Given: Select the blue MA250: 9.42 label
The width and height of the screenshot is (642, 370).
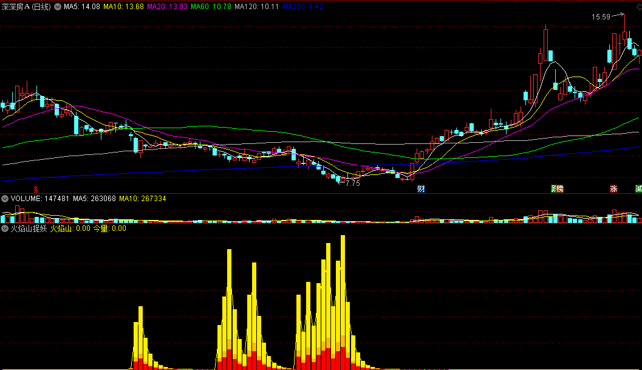Looking at the screenshot, I should point(302,7).
